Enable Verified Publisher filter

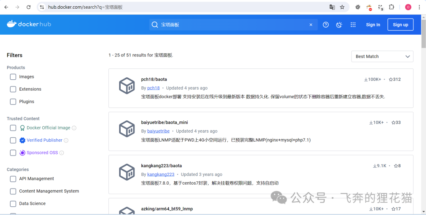tap(13, 140)
